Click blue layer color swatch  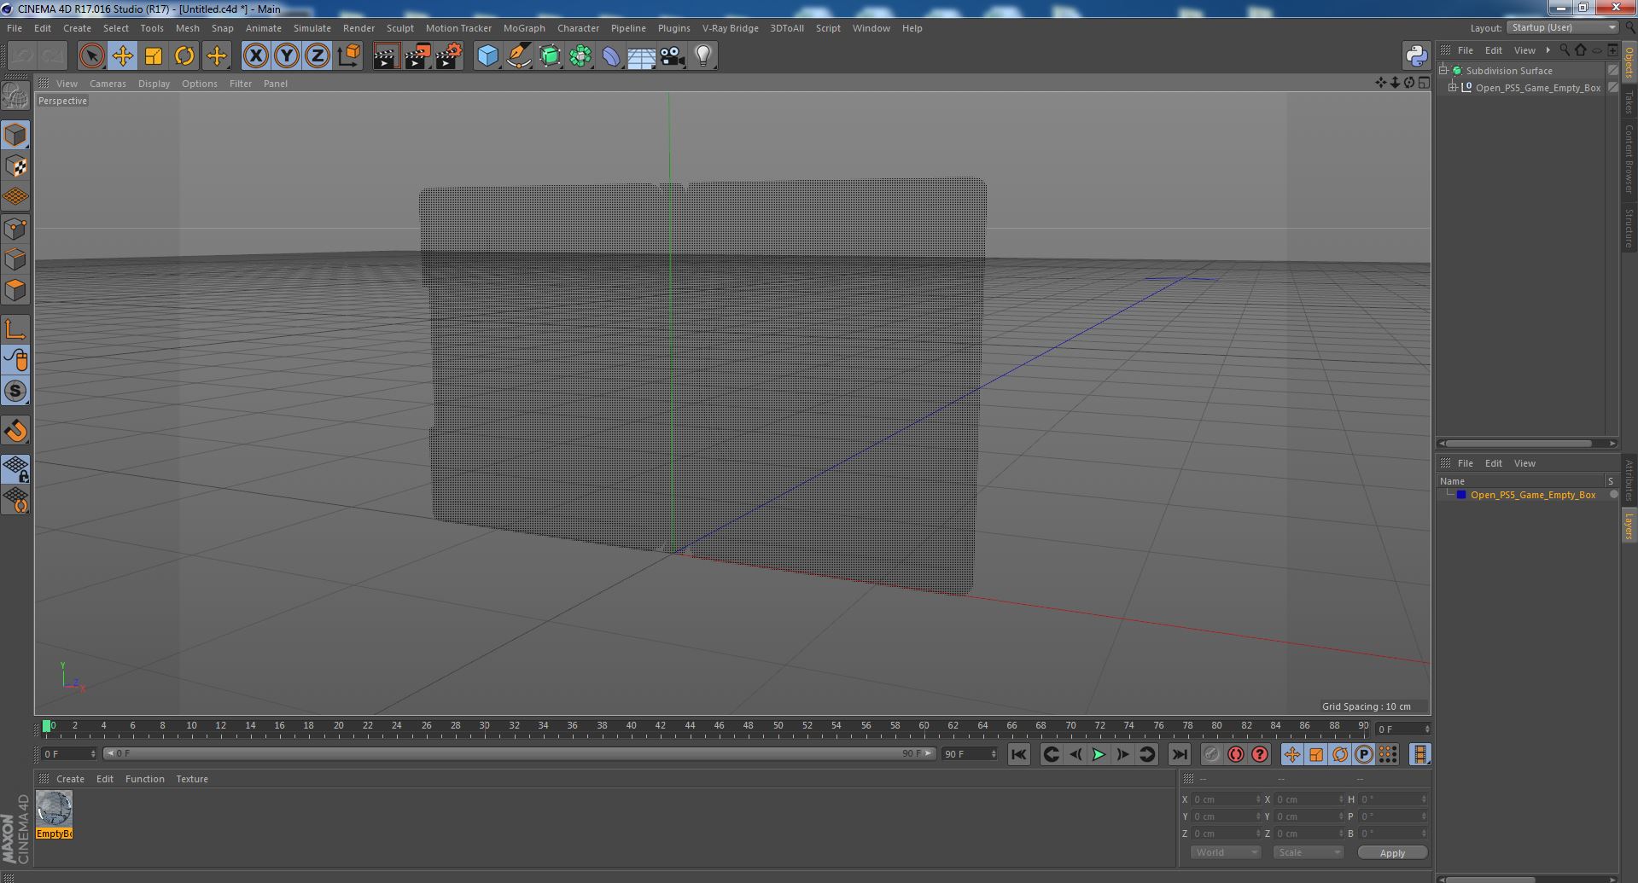(1461, 495)
